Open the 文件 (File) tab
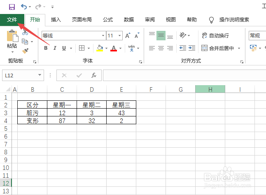This screenshot has height=195, width=266. click(x=12, y=20)
